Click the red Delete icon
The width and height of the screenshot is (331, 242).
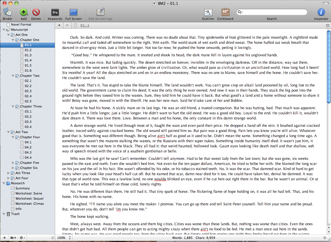[36, 12]
